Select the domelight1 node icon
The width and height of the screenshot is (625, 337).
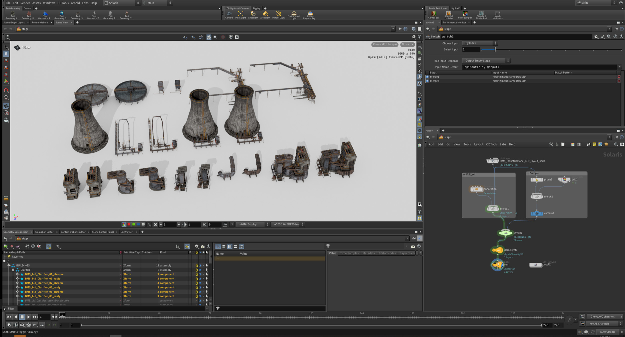tap(497, 250)
